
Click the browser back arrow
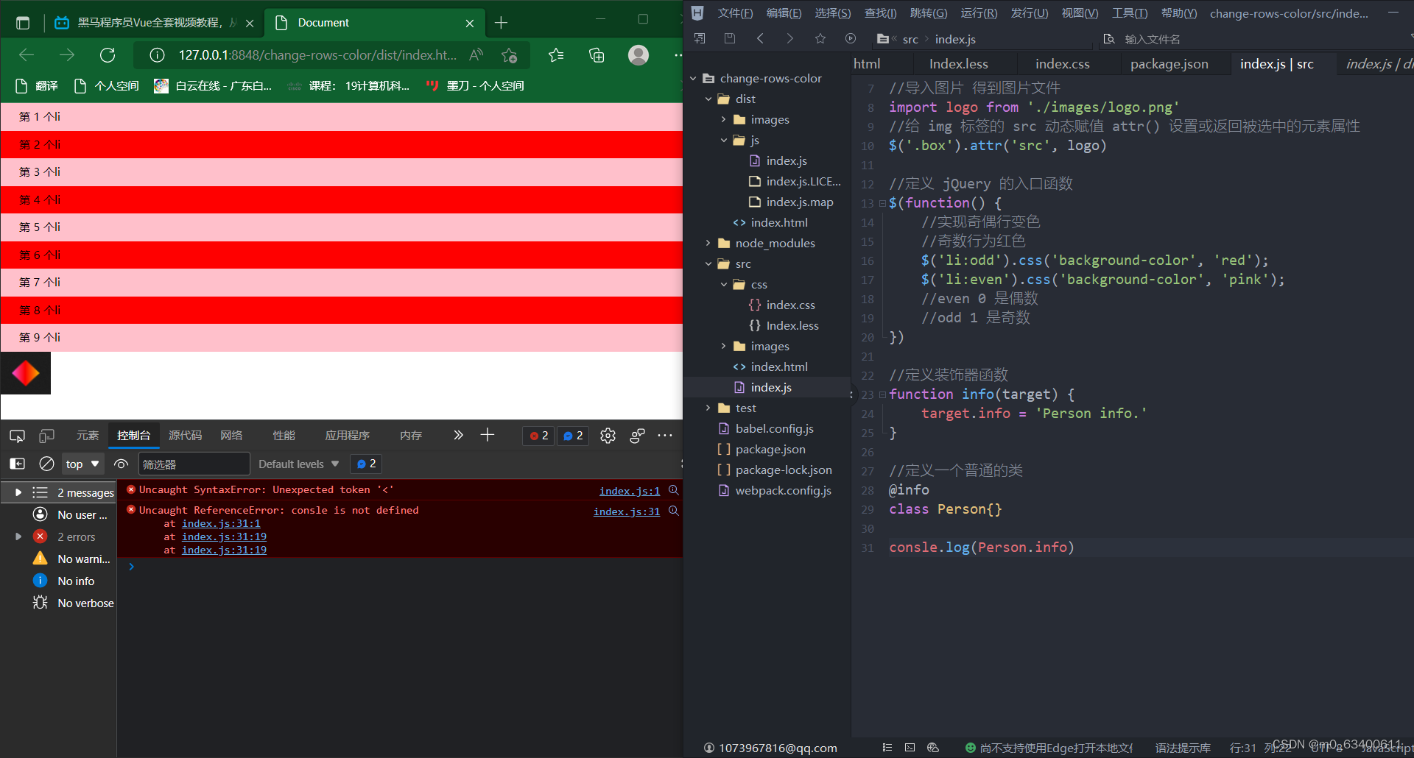(27, 55)
